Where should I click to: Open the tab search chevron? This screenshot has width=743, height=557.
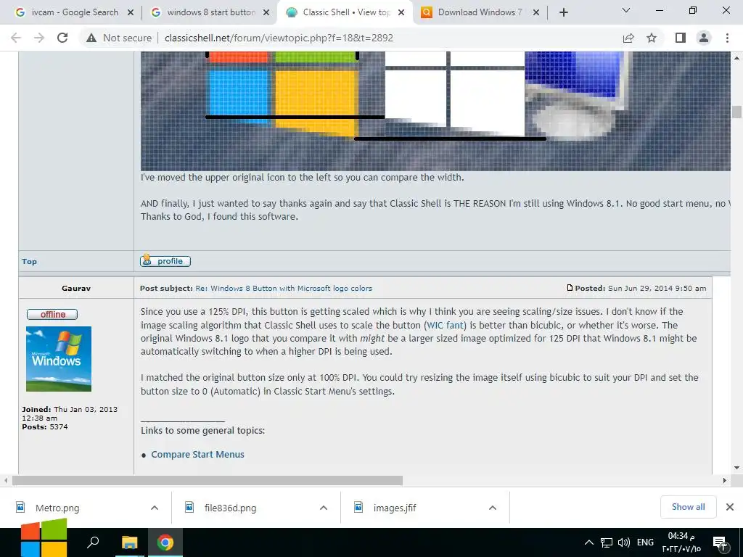pos(626,10)
